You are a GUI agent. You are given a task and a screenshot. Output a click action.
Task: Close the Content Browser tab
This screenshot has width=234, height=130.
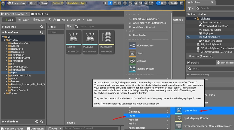[26, 14]
